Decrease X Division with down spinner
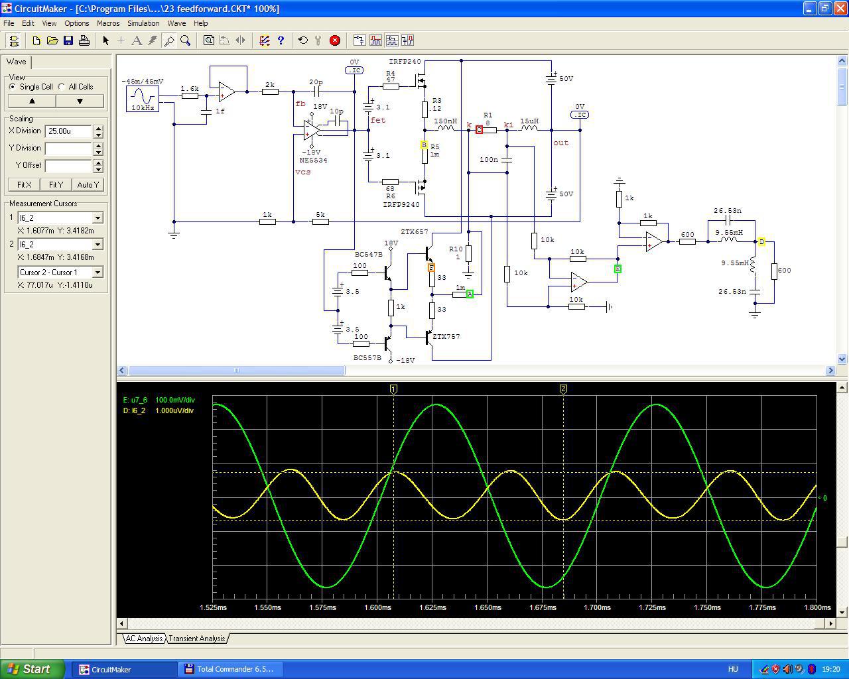This screenshot has height=679, width=849. click(x=98, y=135)
